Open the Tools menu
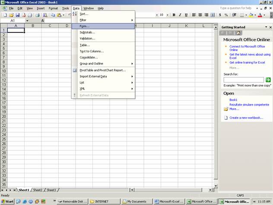The width and height of the screenshot is (273, 205). coord(66,8)
